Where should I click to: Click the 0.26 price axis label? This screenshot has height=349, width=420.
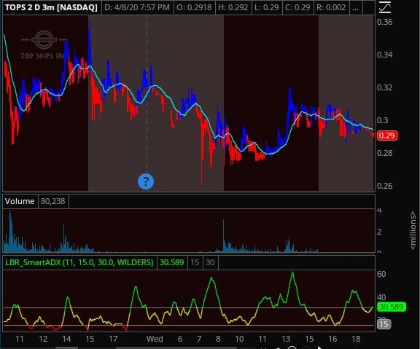tap(385, 186)
